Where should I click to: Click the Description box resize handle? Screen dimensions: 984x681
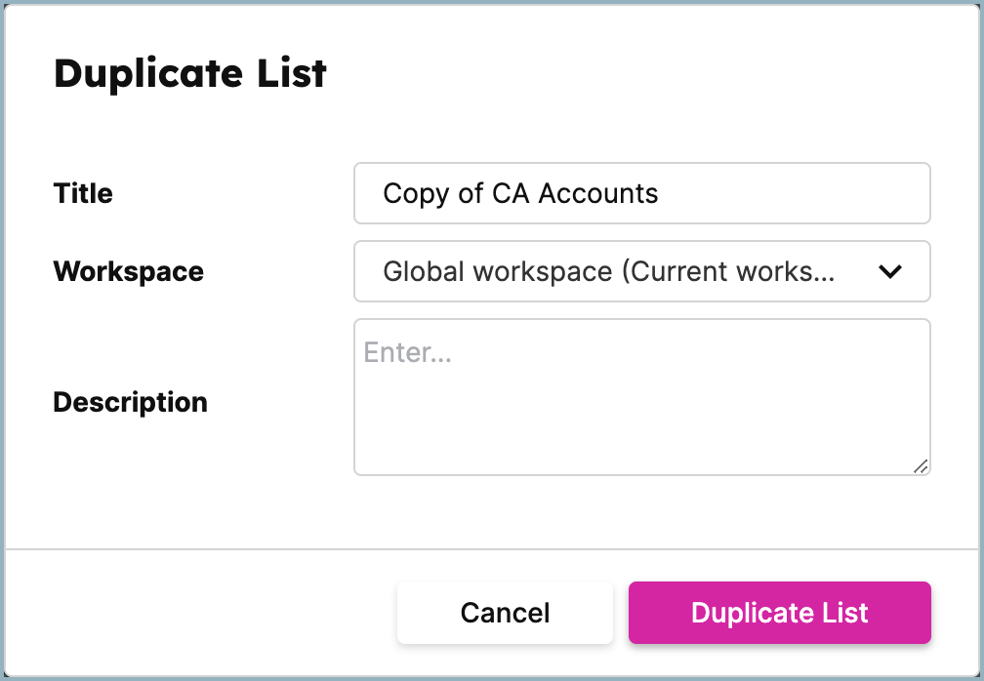[x=921, y=466]
